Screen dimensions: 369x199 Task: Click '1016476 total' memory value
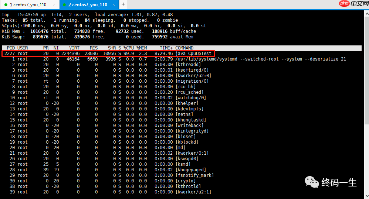tap(47, 31)
